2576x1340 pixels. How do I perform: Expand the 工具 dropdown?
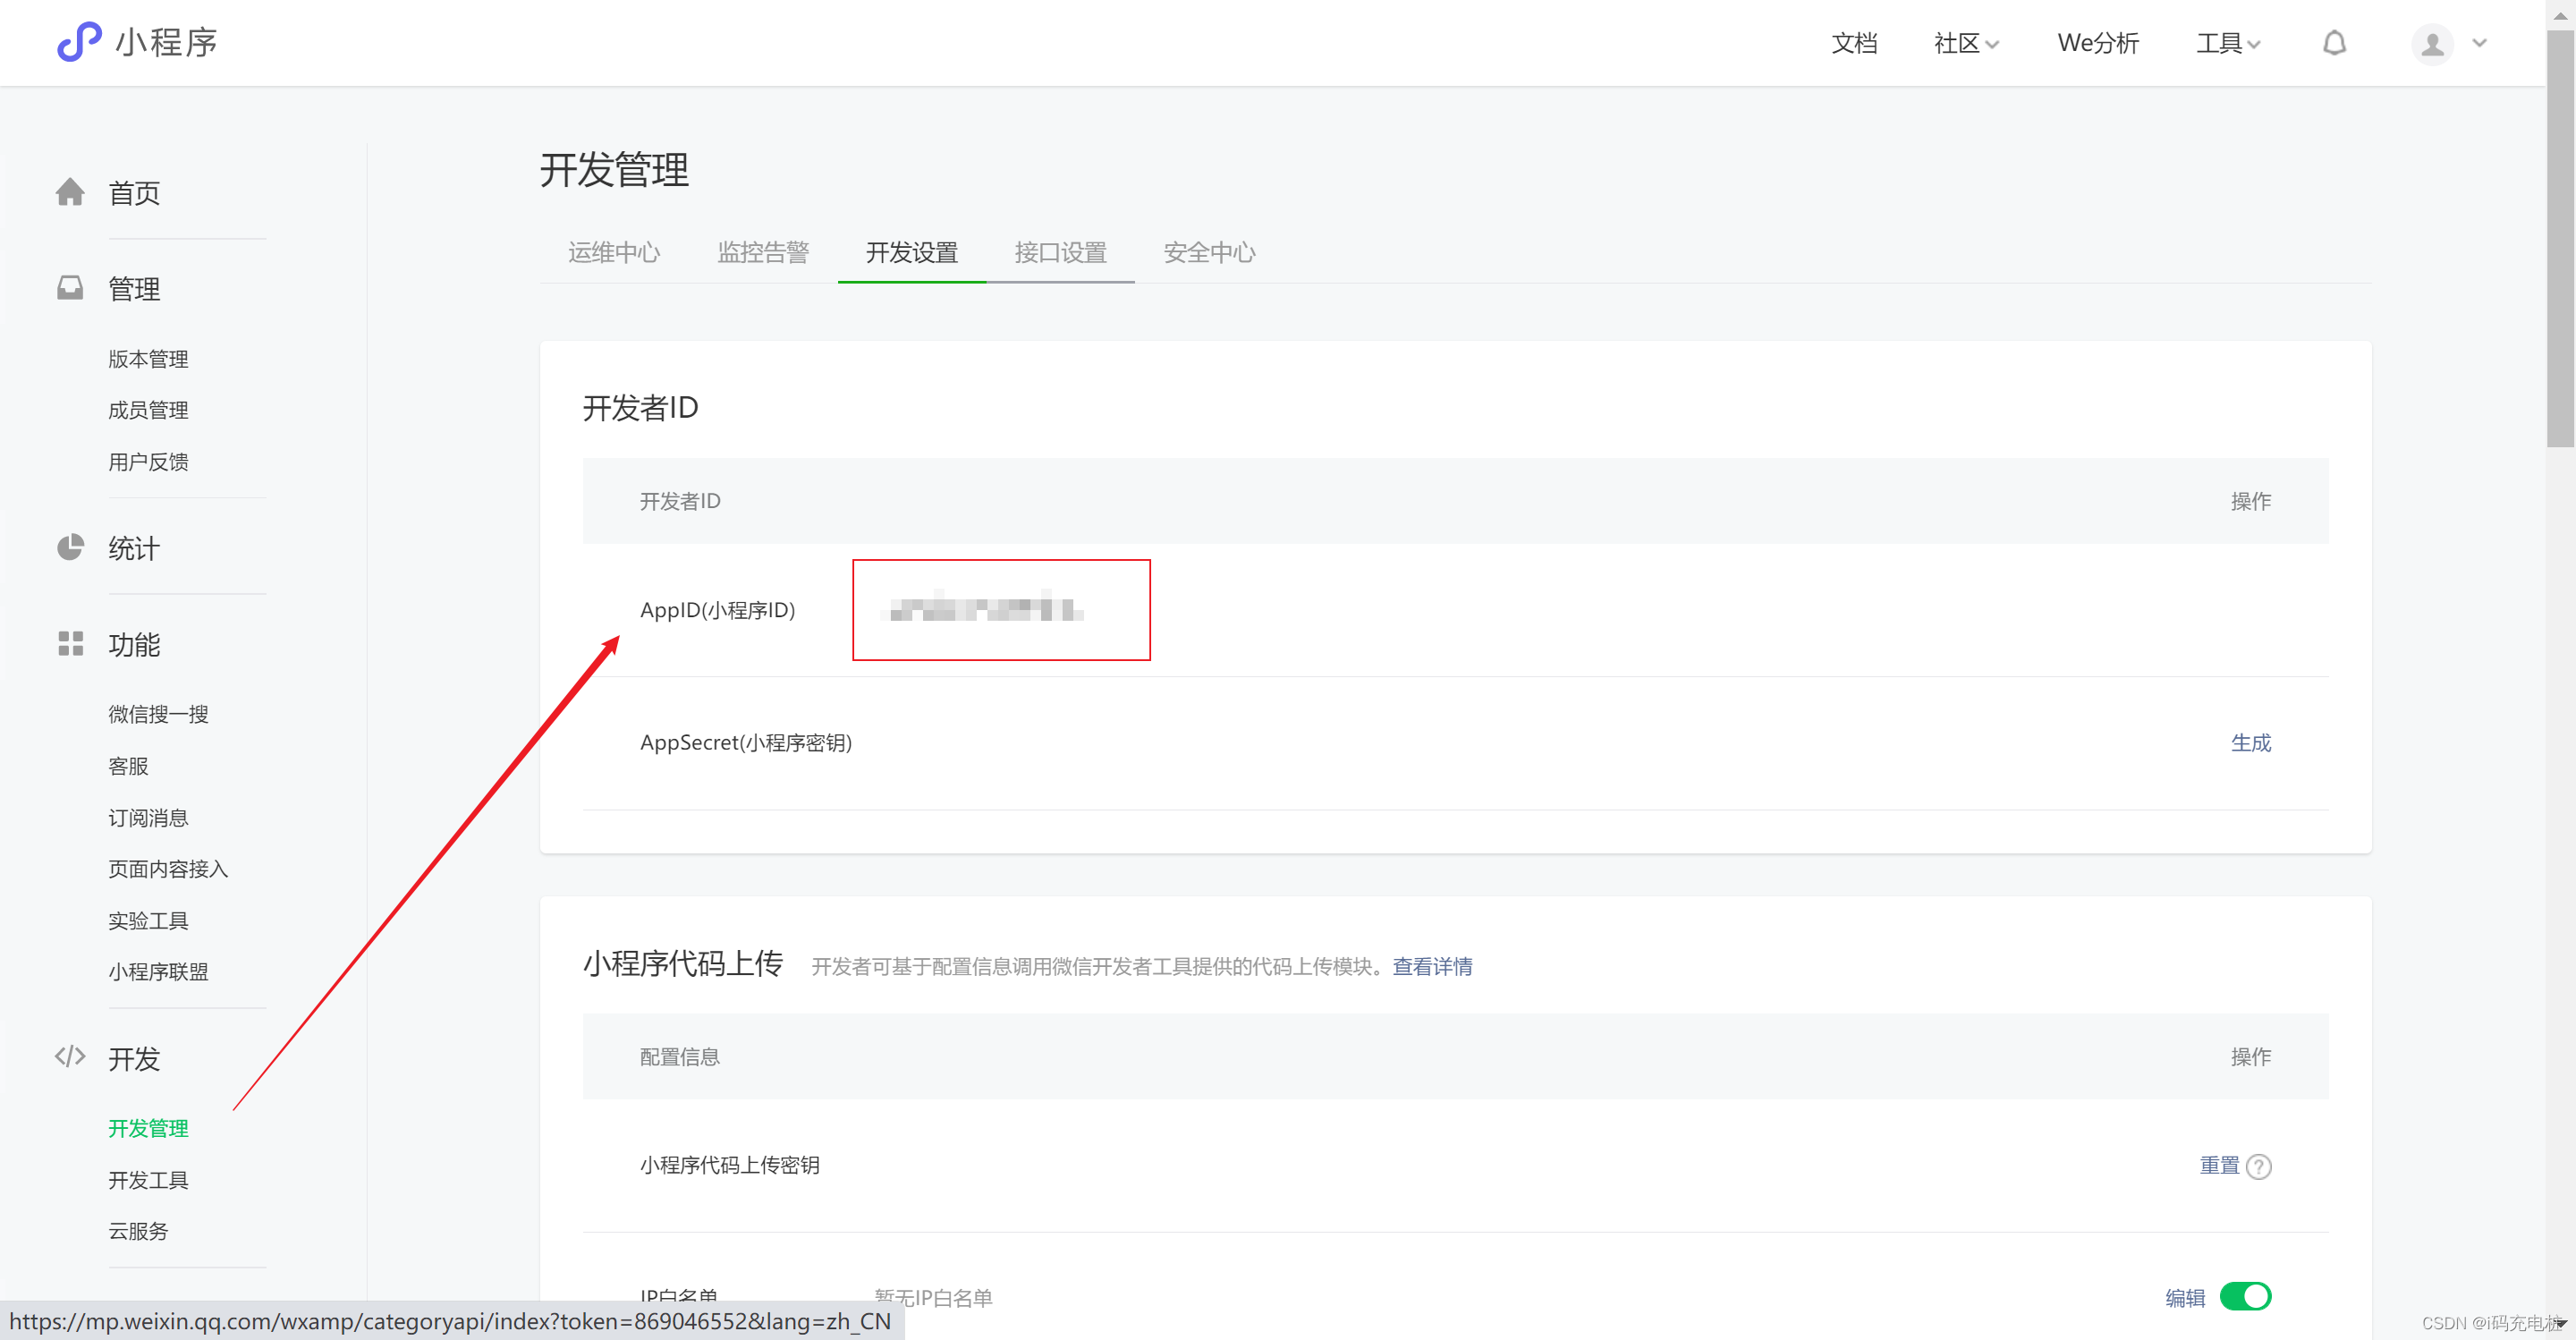(2228, 43)
